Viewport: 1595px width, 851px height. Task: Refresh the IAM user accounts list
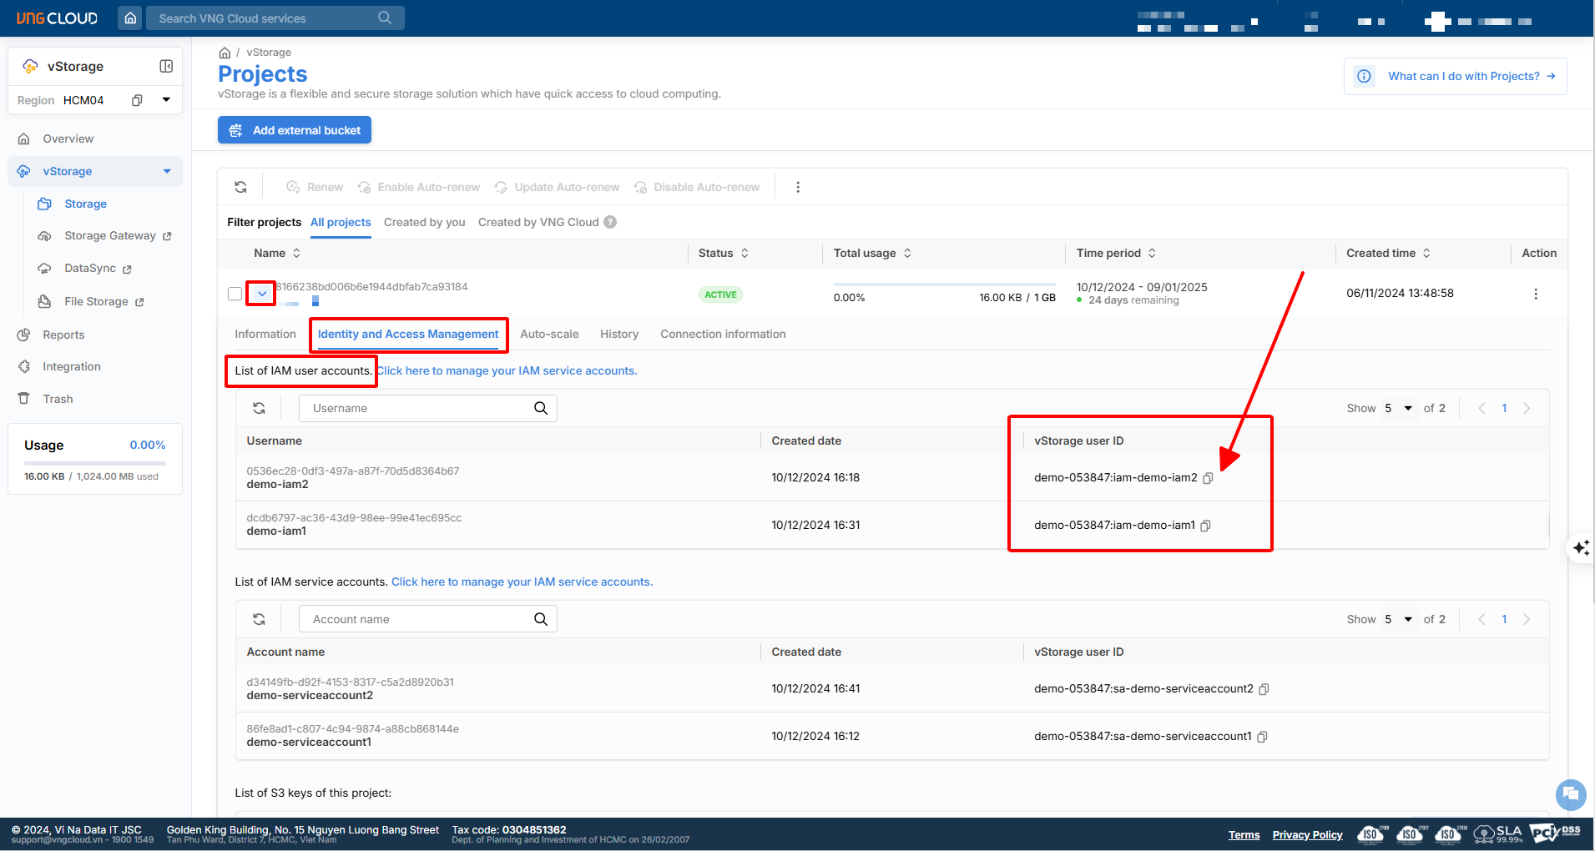(x=260, y=408)
